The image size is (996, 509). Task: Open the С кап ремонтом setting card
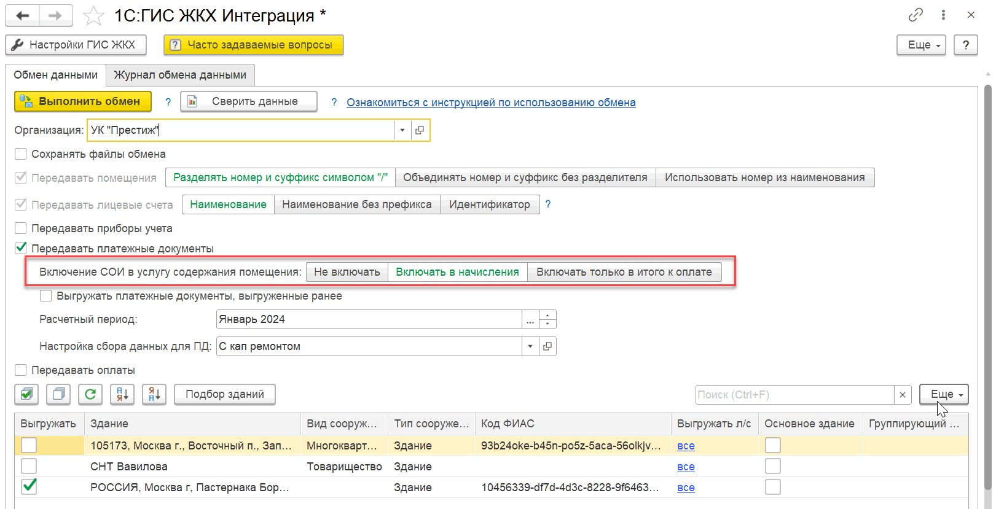(547, 346)
